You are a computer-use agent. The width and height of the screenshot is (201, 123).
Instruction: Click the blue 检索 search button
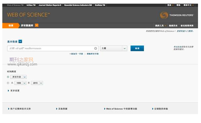coord(137,48)
